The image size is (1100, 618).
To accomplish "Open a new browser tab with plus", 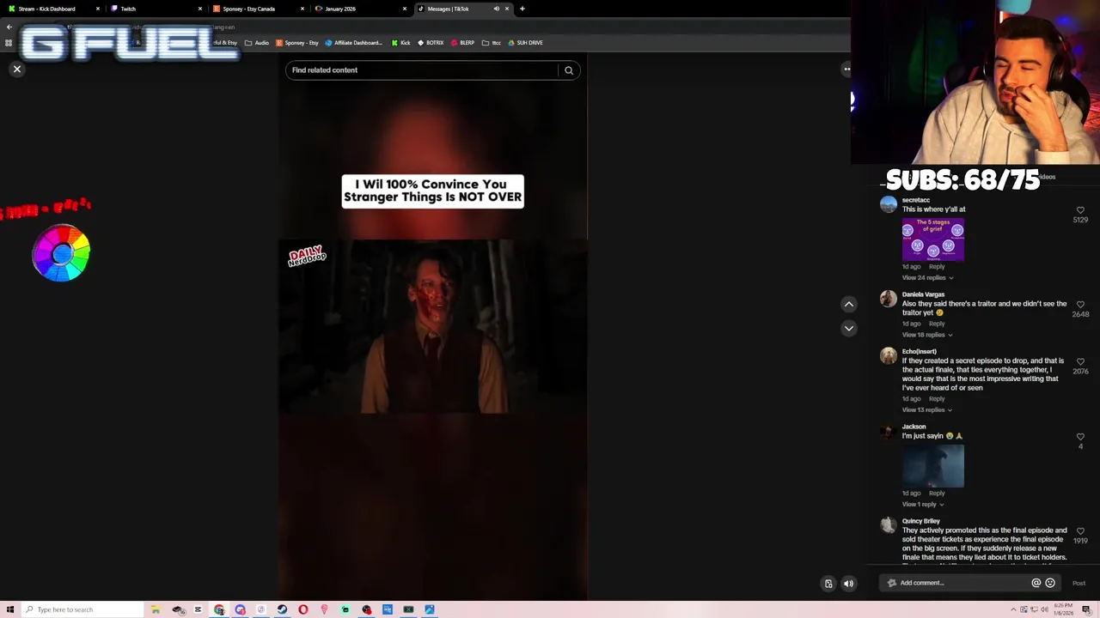I will click(522, 9).
